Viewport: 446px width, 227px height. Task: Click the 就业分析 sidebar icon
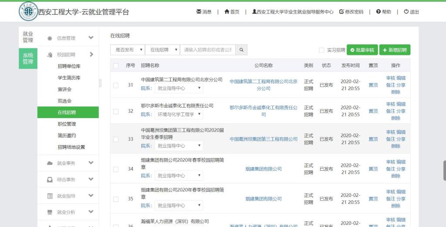tap(50, 212)
